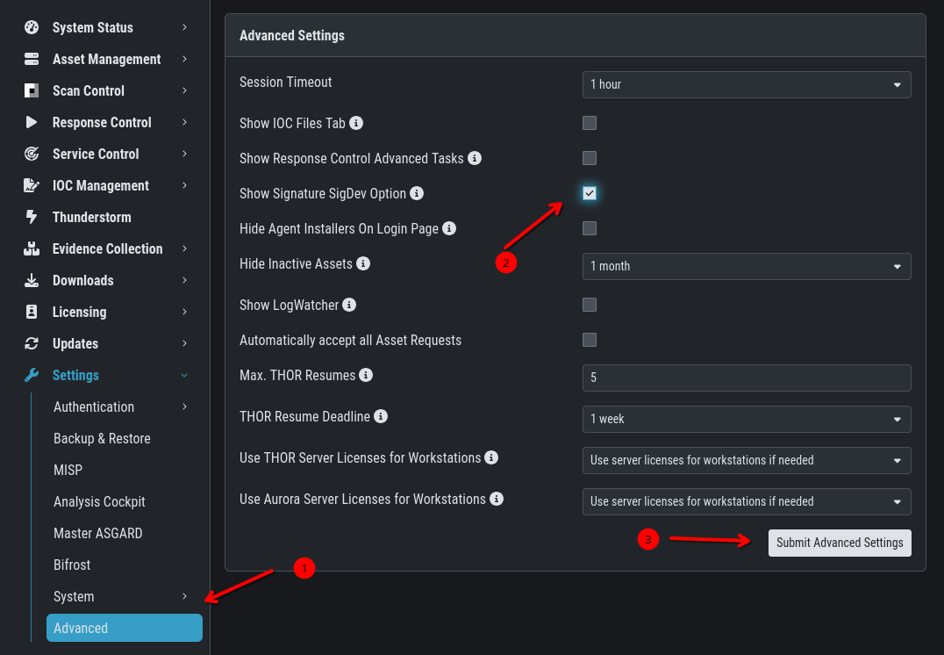944x655 pixels.
Task: Click the System Status gauge icon
Action: 32,27
